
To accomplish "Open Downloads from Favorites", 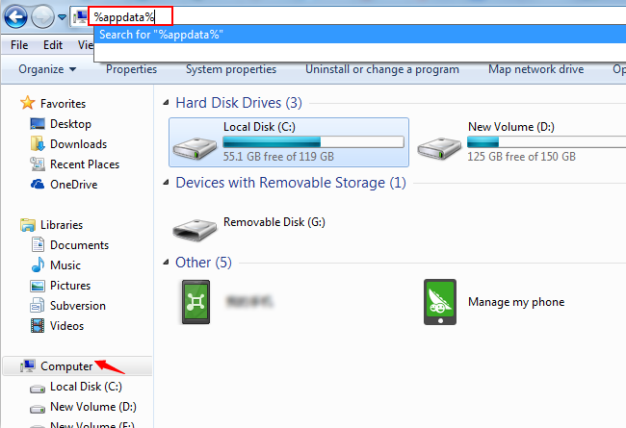I will 78,144.
